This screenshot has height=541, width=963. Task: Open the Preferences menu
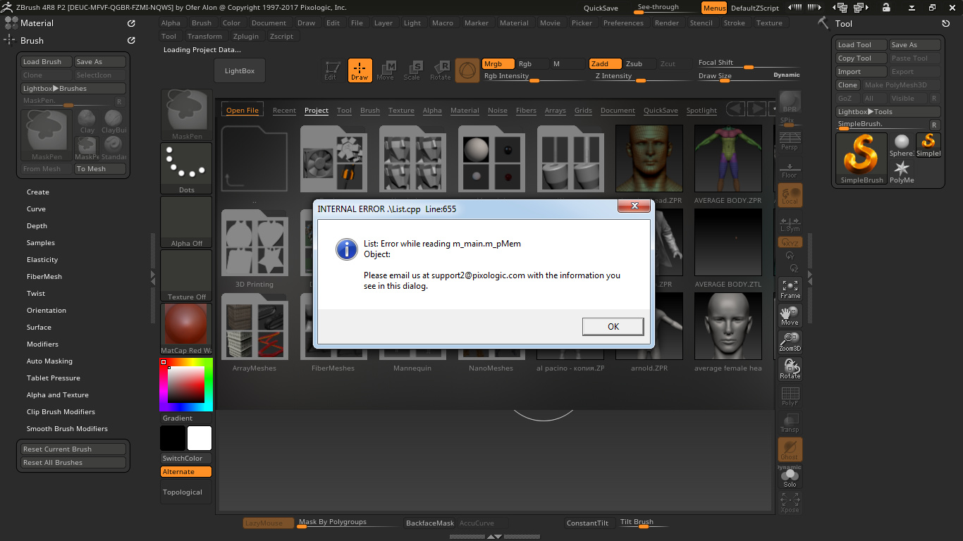click(x=622, y=23)
